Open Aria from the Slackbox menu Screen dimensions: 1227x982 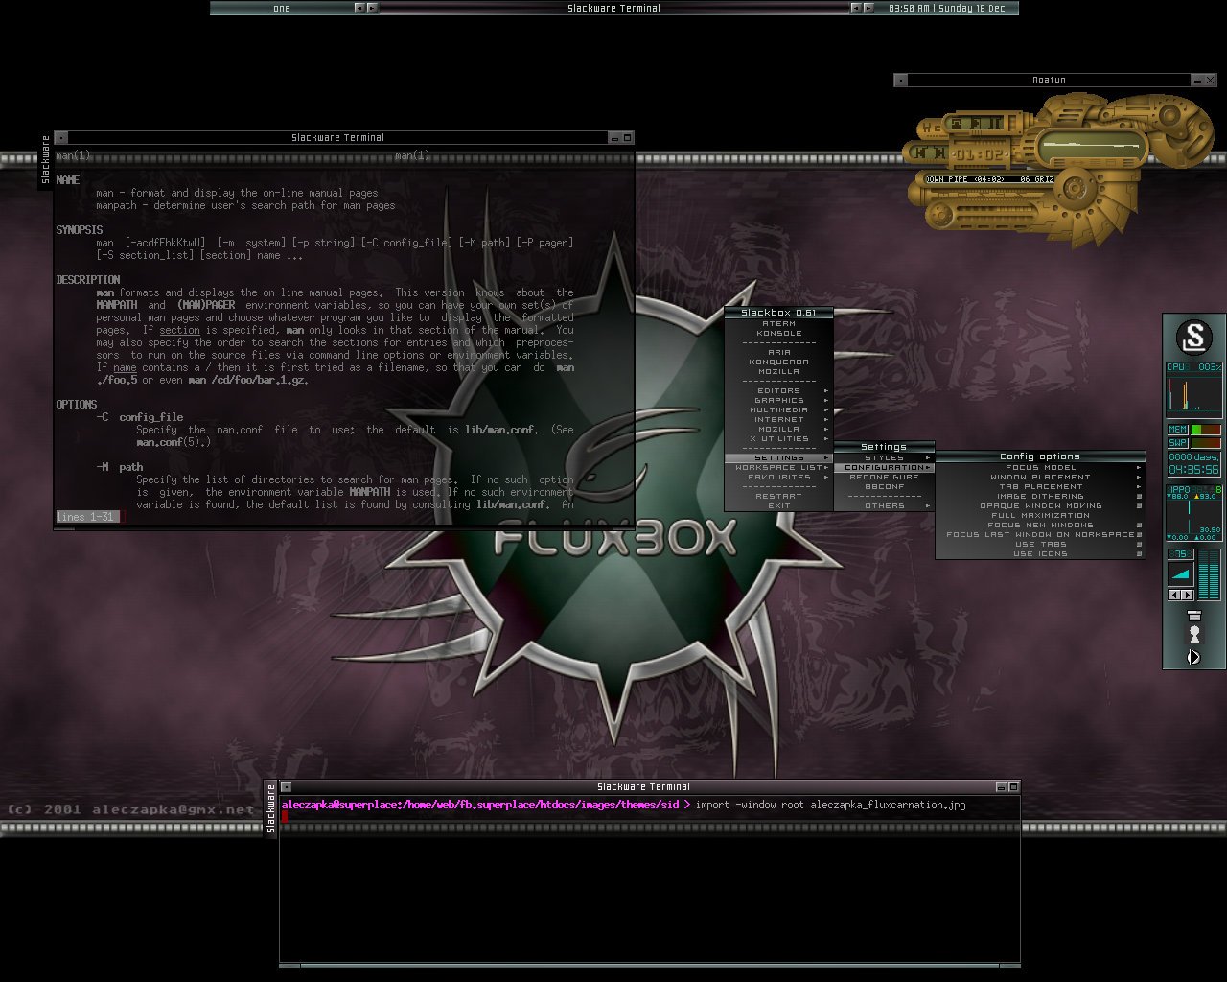point(778,352)
